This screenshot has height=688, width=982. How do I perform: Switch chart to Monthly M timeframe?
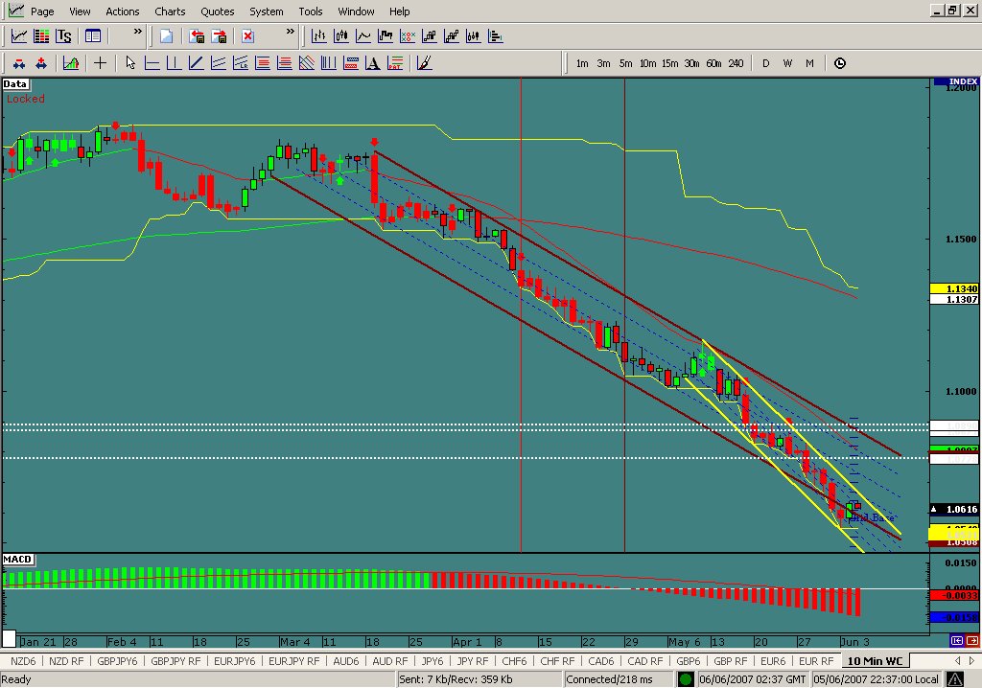pyautogui.click(x=809, y=63)
